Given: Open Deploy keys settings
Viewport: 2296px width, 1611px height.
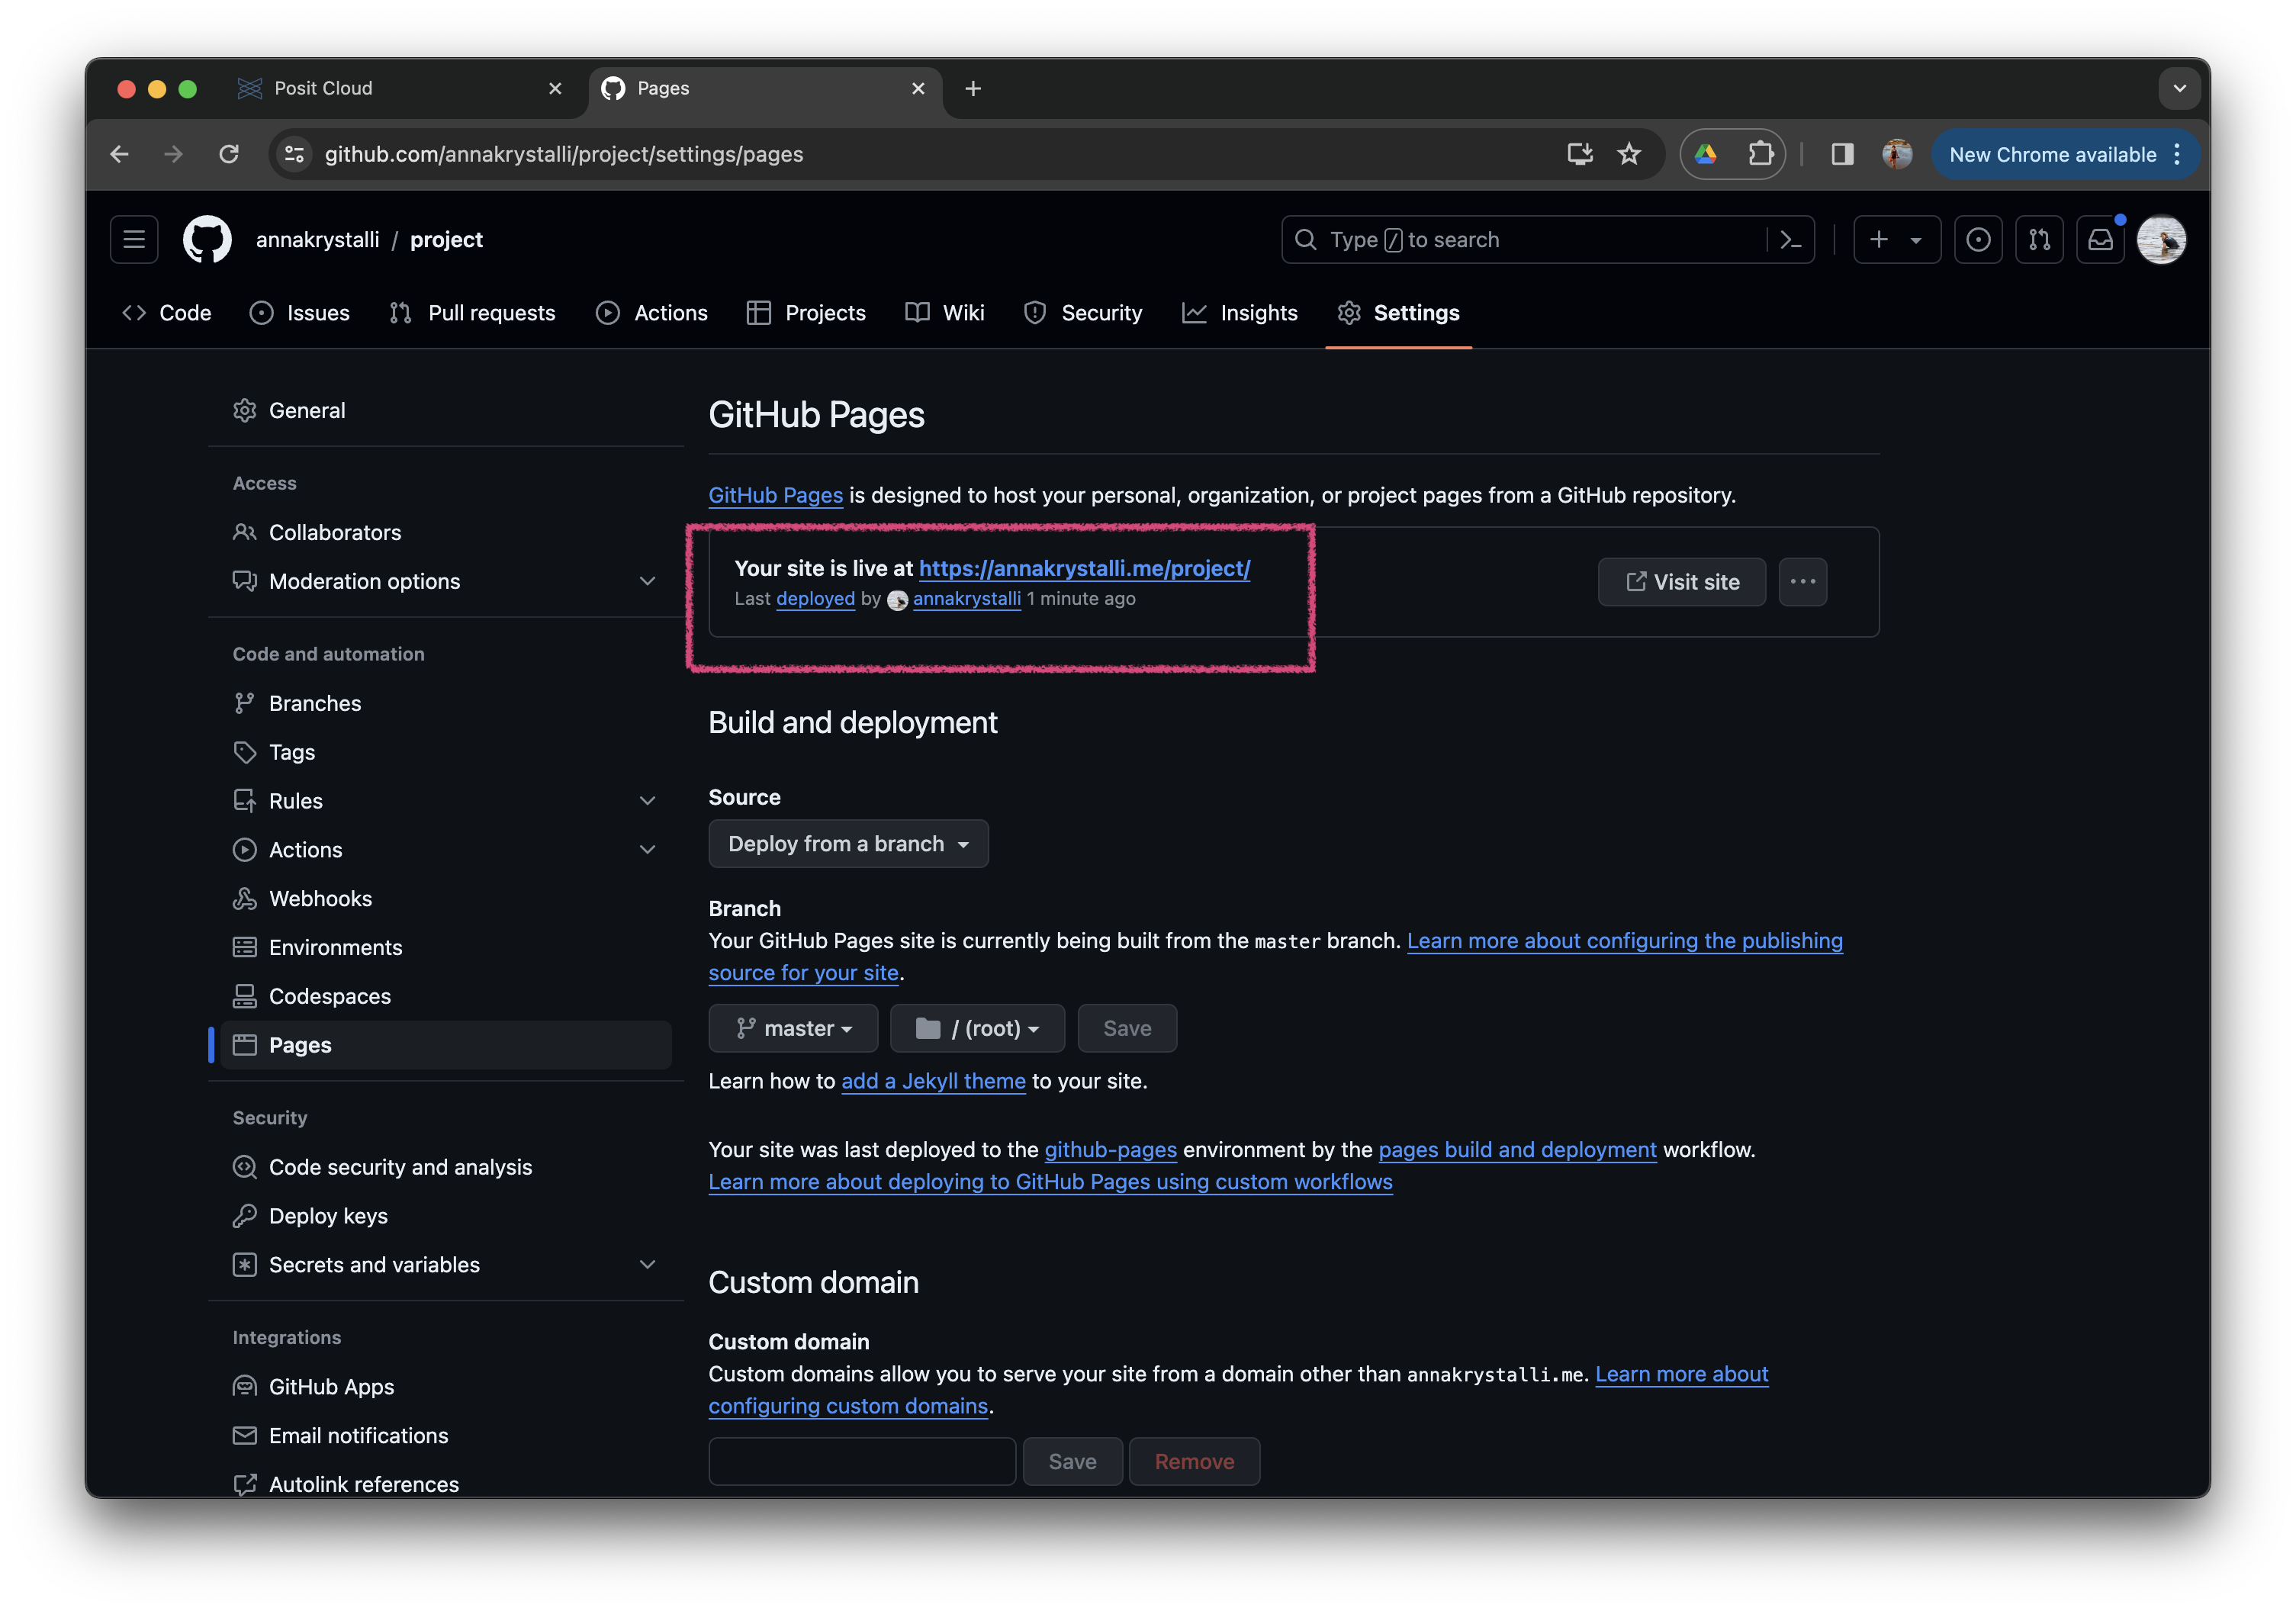Looking at the screenshot, I should (445, 1216).
